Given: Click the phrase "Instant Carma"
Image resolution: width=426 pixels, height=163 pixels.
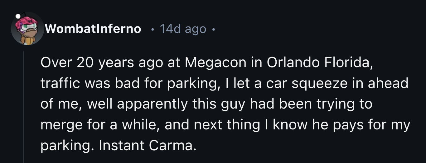Looking at the screenshot, I should (x=148, y=145).
